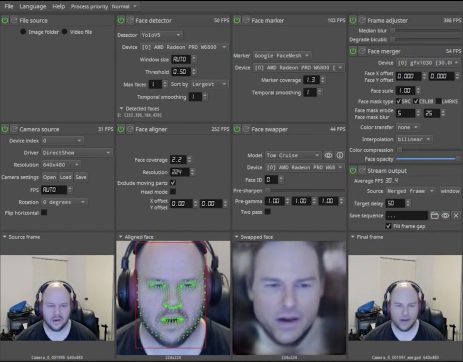Reset Camera source module settings
This screenshot has height=362, width=463.
pos(14,129)
